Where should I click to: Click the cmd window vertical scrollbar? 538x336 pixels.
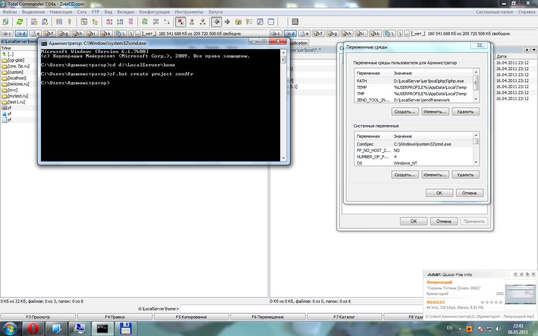point(284,105)
